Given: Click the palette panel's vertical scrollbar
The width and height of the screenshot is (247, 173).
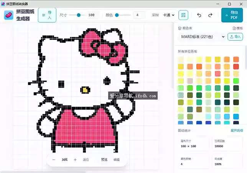Looking at the screenshot, I should click(246, 58).
